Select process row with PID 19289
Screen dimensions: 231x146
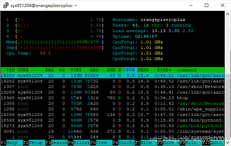113,92
